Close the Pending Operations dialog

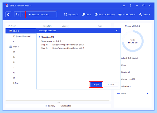[116, 31]
